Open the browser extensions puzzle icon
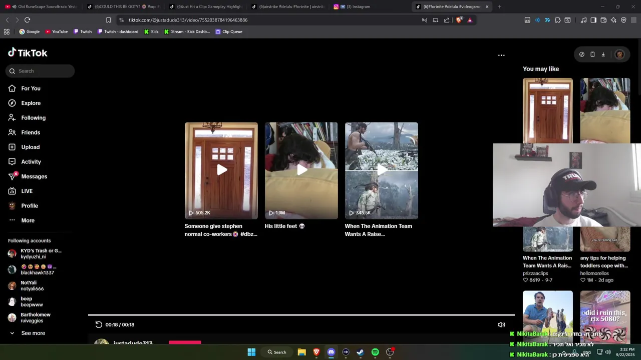The width and height of the screenshot is (641, 360). click(557, 20)
